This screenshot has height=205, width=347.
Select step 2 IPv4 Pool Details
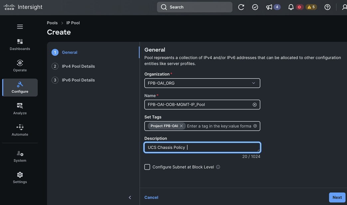73,66
